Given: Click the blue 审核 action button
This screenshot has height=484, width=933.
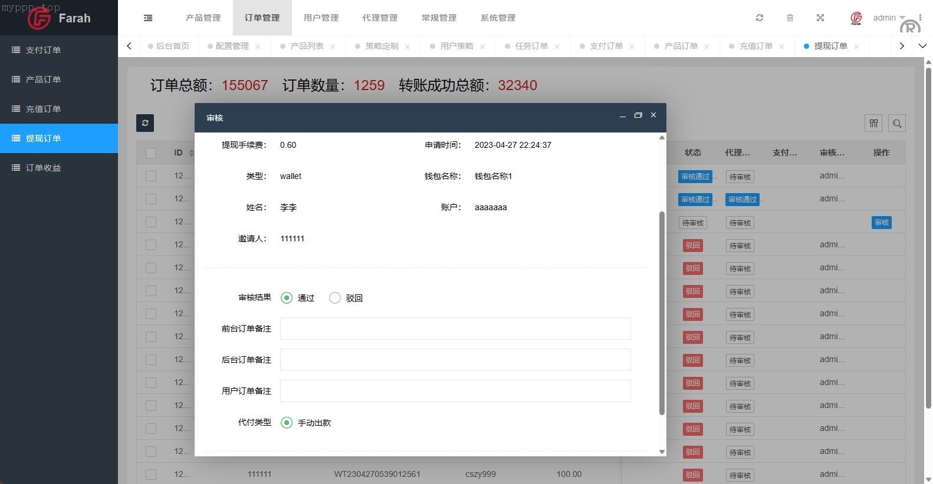Looking at the screenshot, I should [x=881, y=223].
